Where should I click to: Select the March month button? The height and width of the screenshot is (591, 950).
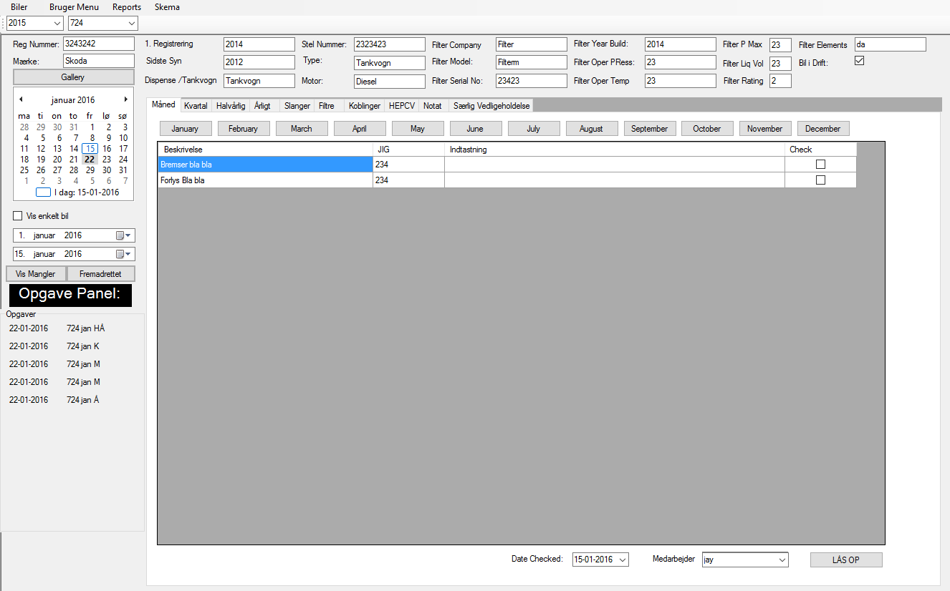coord(302,129)
